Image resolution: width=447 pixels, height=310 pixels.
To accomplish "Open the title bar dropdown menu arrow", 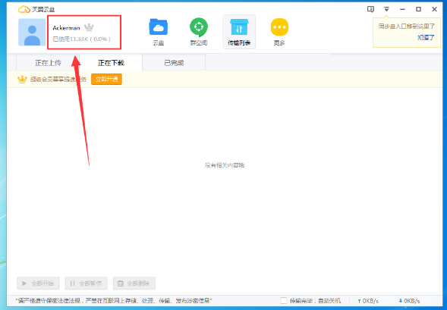I will 386,9.
